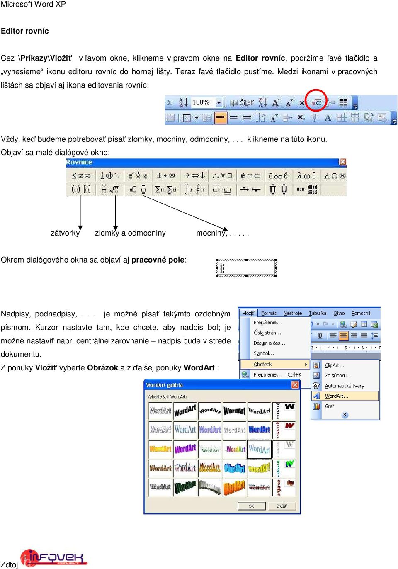Viewport: 398px width, 569px height.
Task: Open uppercase Greek letters palette ΛΩ
Action: pos(334,175)
